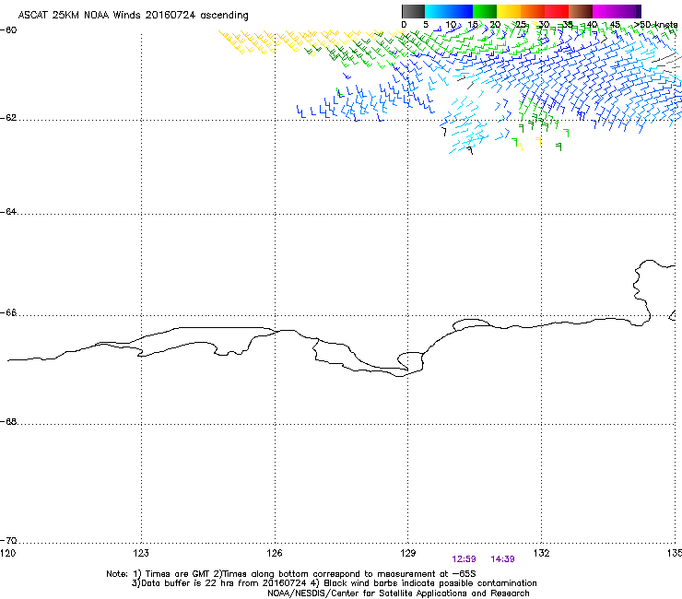Viewport: 682px width, 599px height.
Task: Click the legend tick label '10'
Action: pyautogui.click(x=451, y=25)
